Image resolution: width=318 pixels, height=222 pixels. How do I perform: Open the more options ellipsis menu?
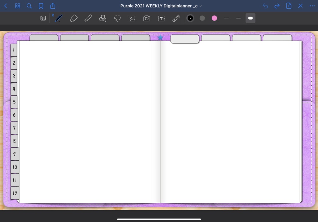pos(312,6)
